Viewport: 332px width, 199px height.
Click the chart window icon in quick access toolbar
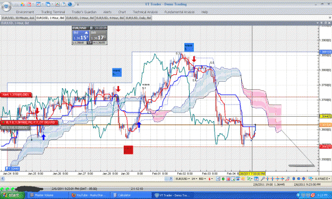(38, 4)
